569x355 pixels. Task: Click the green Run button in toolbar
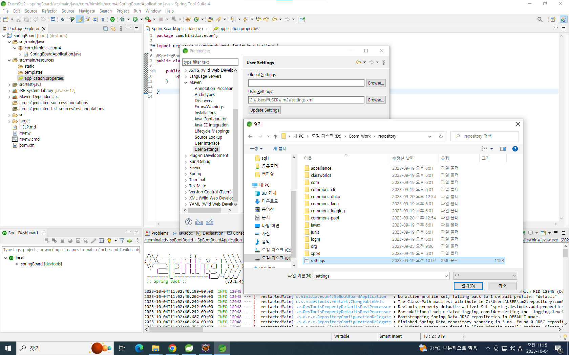135,19
